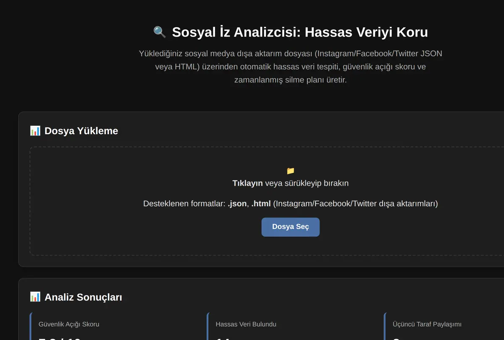This screenshot has width=504, height=340.
Task: Click the chart icon next to Analiz Sonuçları
Action: point(35,297)
